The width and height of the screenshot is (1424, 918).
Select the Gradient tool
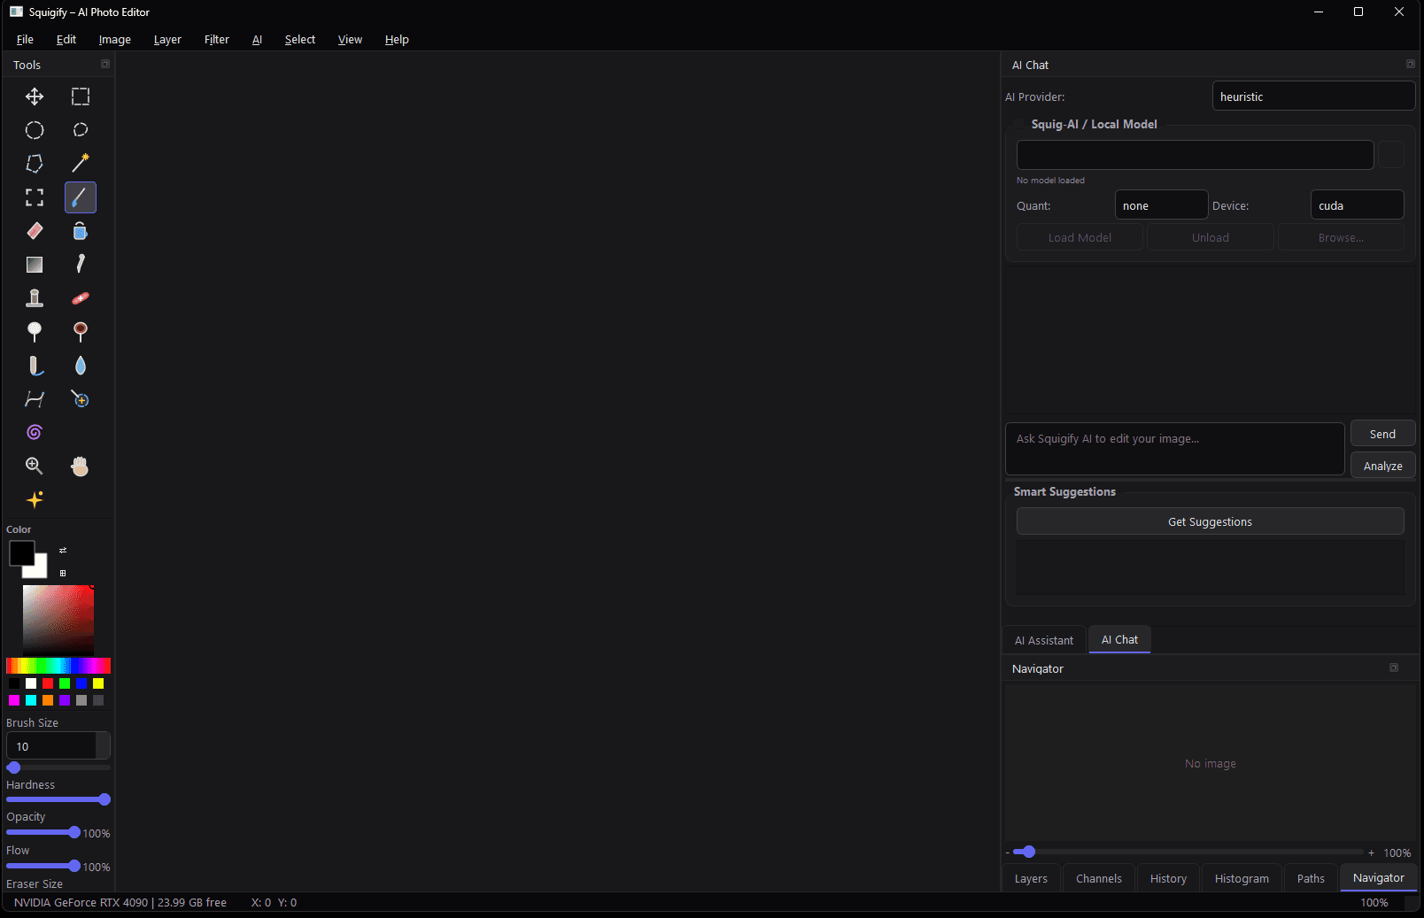tap(35, 264)
